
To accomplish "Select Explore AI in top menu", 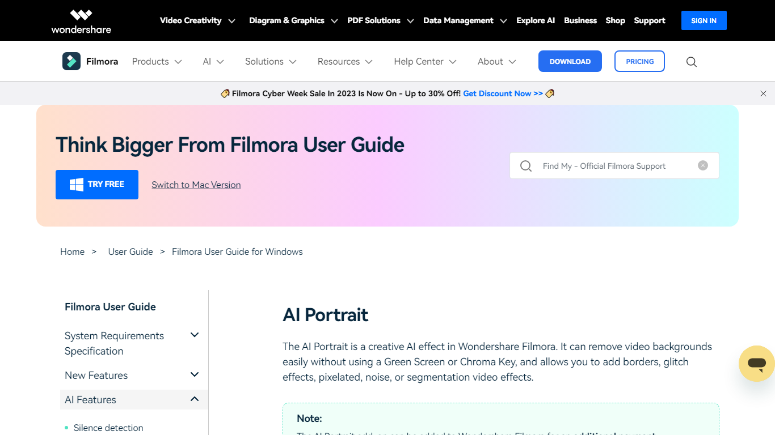I will (x=535, y=20).
